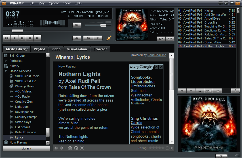Click the large album art thumbnail

tap(209, 124)
